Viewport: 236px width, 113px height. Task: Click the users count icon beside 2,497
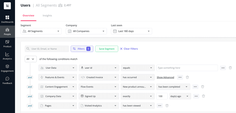(60, 5)
